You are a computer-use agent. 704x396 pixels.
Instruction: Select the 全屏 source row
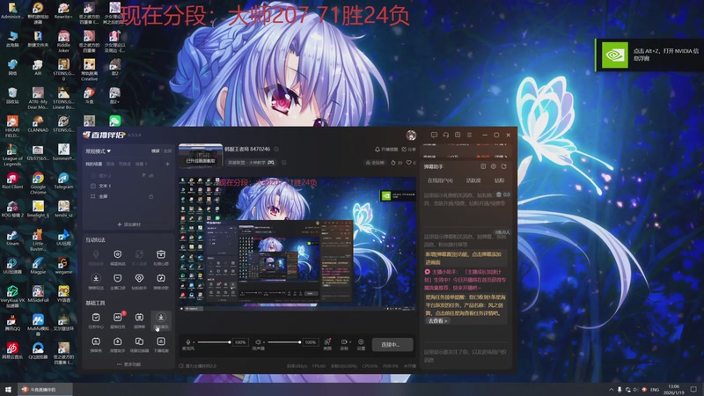(x=128, y=196)
